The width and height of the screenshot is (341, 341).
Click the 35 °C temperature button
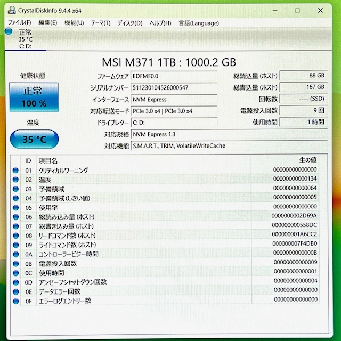[x=34, y=139]
